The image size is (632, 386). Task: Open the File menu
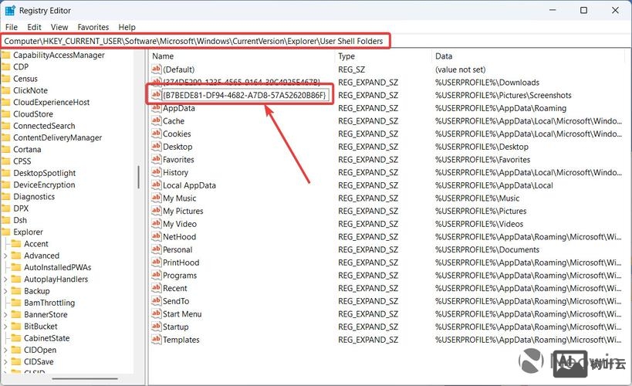tap(11, 27)
